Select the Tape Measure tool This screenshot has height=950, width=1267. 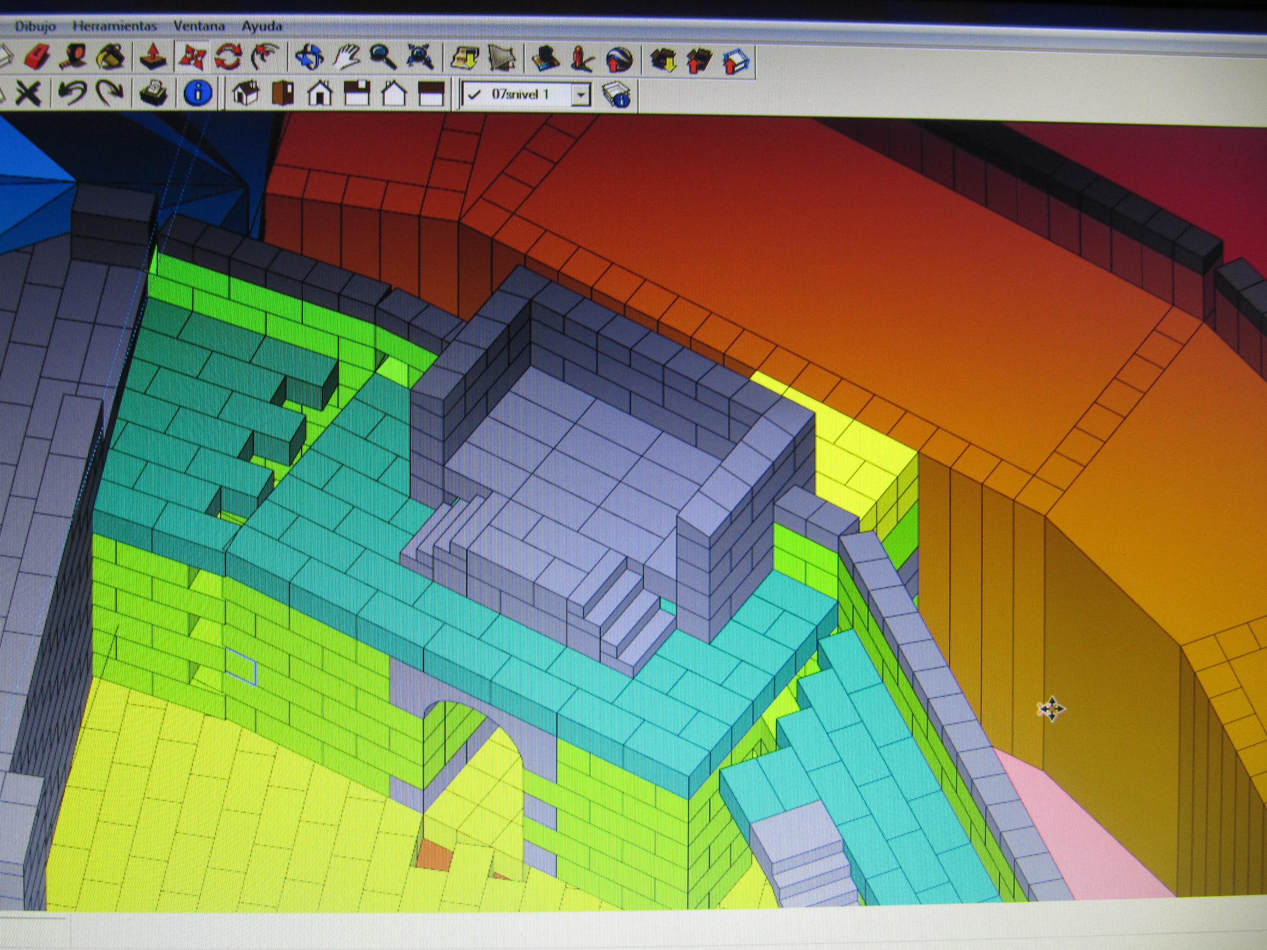point(74,57)
